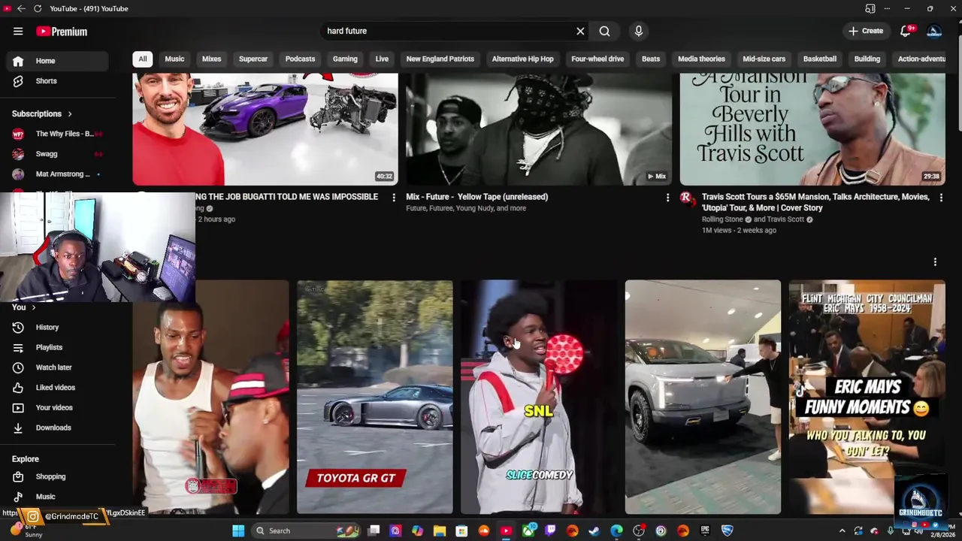Open the Eric Mays Funny Moments short
Screen dimensions: 962x541
click(x=867, y=397)
